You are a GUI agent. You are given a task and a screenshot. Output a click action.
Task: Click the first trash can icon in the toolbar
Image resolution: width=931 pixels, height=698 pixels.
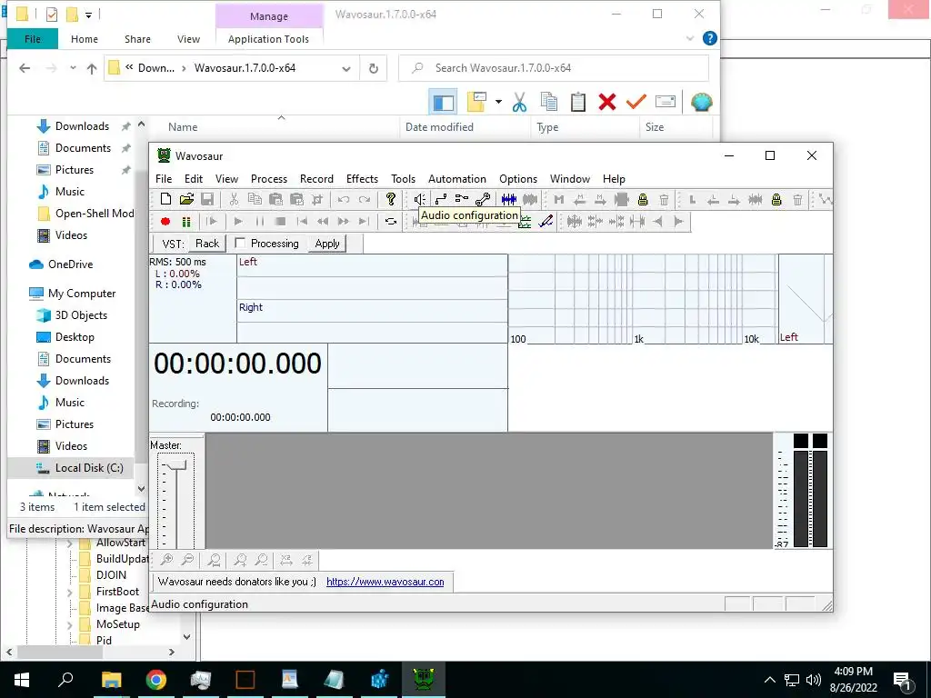[x=664, y=199]
